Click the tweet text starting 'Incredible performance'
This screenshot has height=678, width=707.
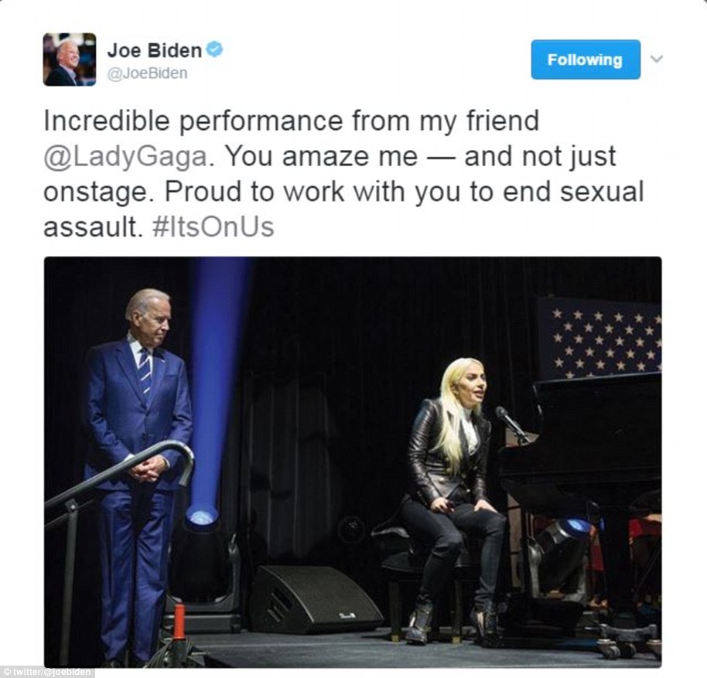point(343,174)
